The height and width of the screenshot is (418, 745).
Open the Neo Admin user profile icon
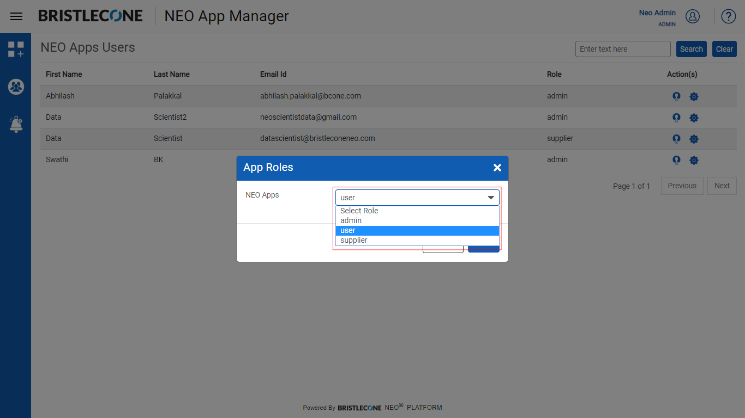[x=693, y=16]
